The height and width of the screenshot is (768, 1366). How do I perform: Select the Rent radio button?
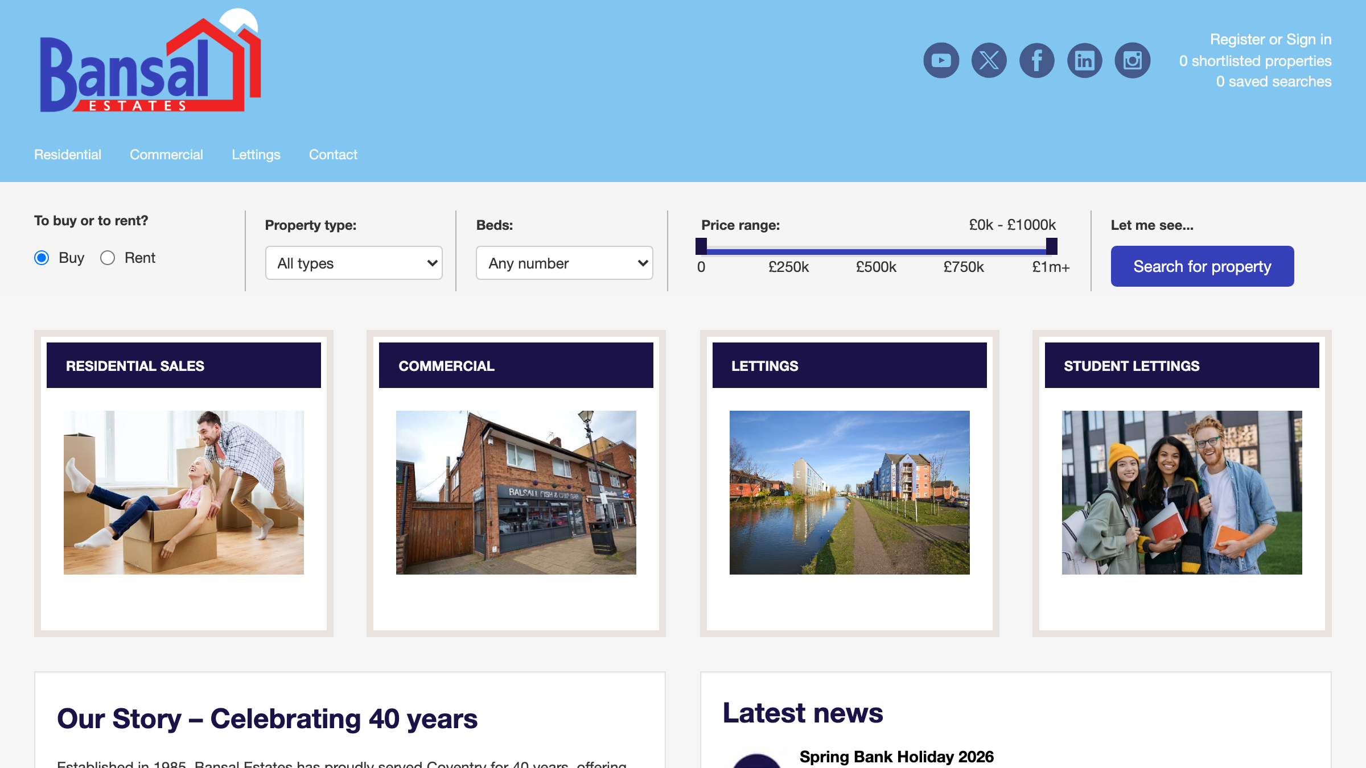coord(108,258)
